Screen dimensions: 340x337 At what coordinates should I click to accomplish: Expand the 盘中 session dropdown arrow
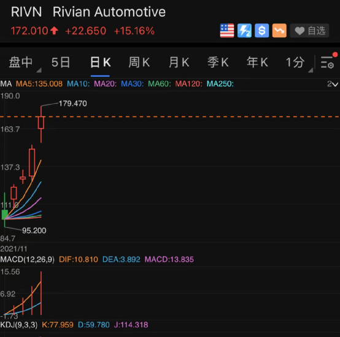click(39, 70)
